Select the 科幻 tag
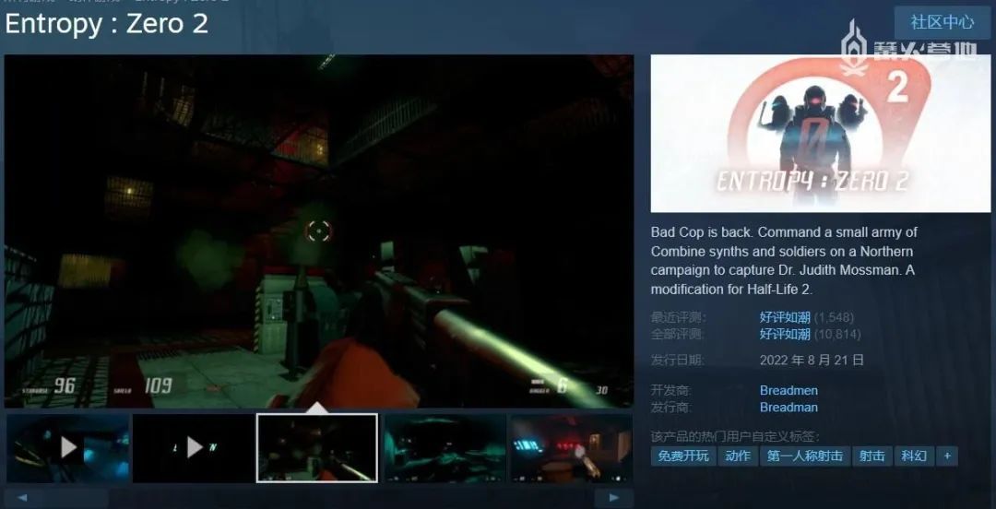Image resolution: width=996 pixels, height=509 pixels. point(913,456)
